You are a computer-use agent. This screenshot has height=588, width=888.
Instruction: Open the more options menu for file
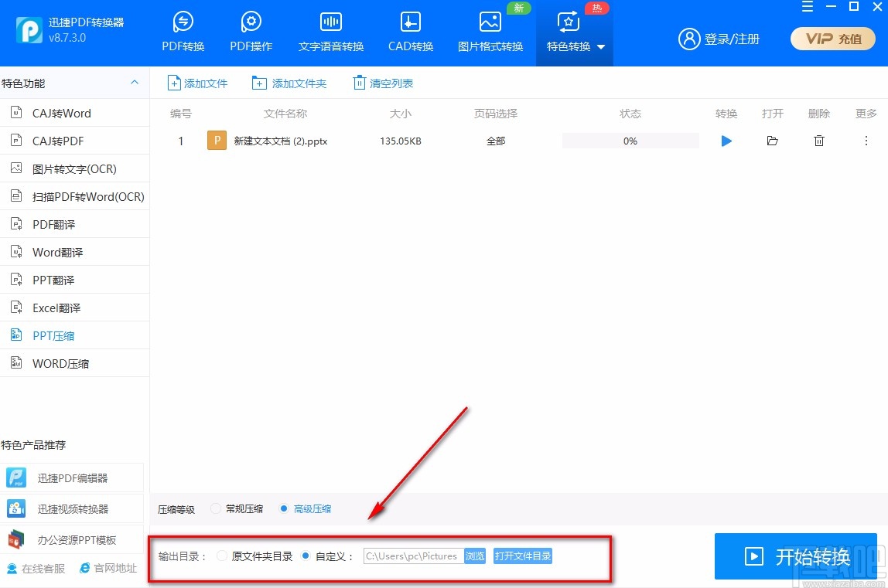click(x=866, y=141)
